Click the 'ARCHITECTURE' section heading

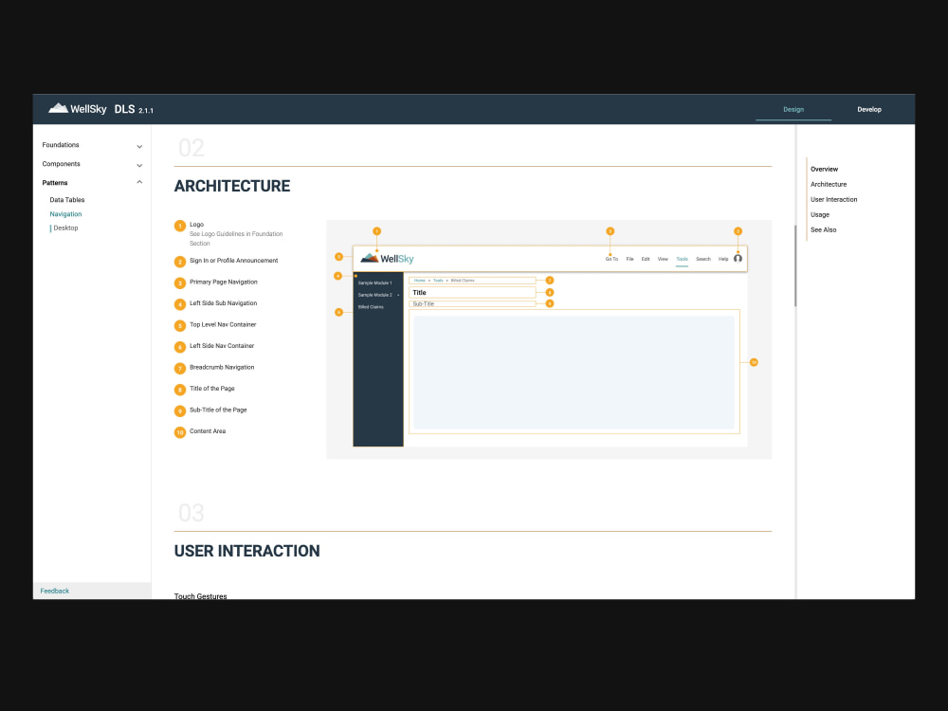click(x=232, y=186)
